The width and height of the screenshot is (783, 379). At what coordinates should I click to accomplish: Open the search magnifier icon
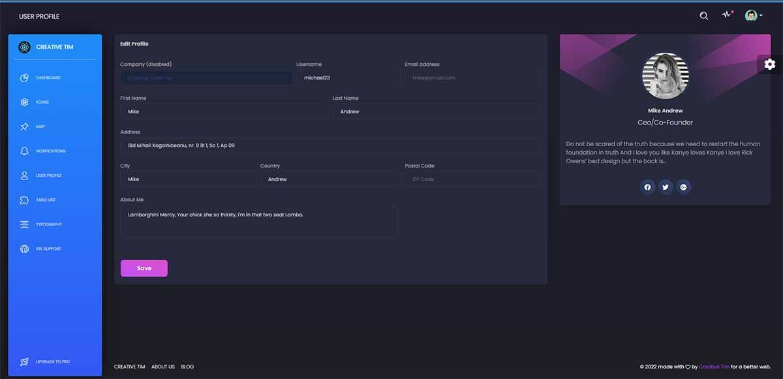tap(703, 15)
